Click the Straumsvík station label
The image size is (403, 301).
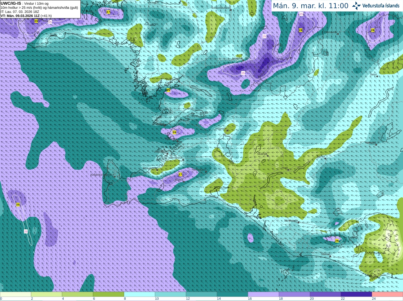click(x=149, y=168)
